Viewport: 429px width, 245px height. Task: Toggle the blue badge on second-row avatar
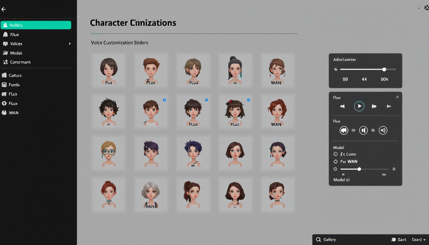[x=164, y=100]
